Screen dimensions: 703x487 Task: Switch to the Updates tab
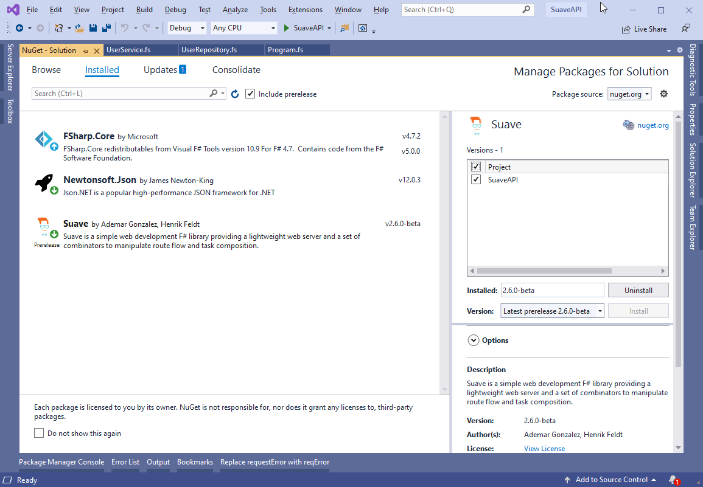pyautogui.click(x=164, y=70)
